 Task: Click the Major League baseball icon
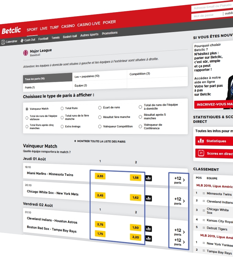pyautogui.click(x=26, y=53)
